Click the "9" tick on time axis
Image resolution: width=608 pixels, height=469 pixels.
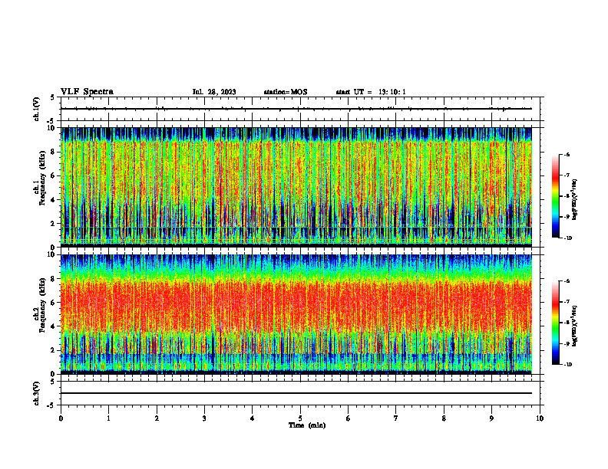(x=491, y=418)
